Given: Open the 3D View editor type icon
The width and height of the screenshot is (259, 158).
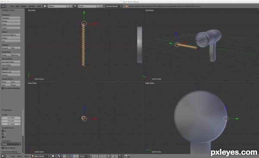Looking at the screenshot, I should (x=3, y=156).
